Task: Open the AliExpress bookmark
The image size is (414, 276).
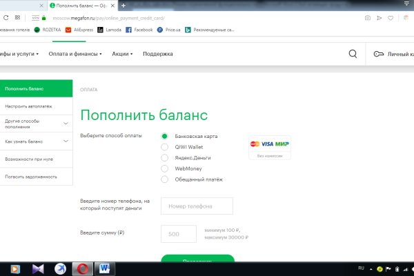Action: click(x=80, y=30)
